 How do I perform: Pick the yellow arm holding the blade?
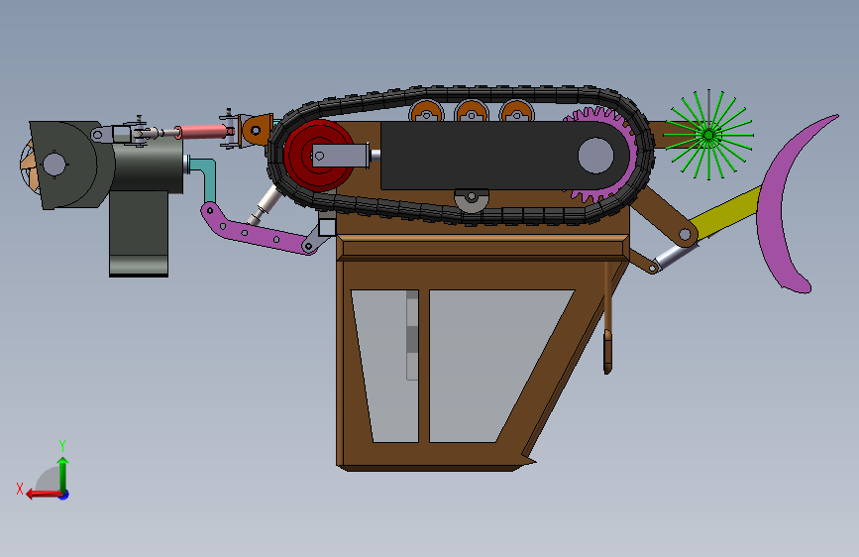click(x=726, y=213)
